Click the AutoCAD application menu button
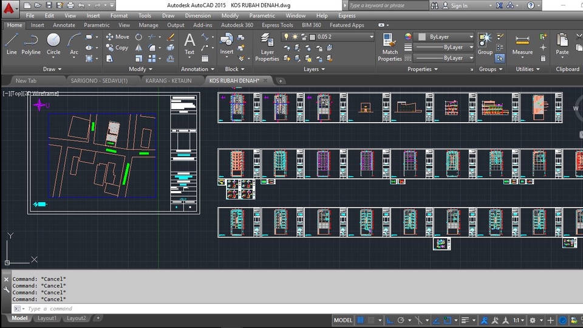 [x=9, y=8]
